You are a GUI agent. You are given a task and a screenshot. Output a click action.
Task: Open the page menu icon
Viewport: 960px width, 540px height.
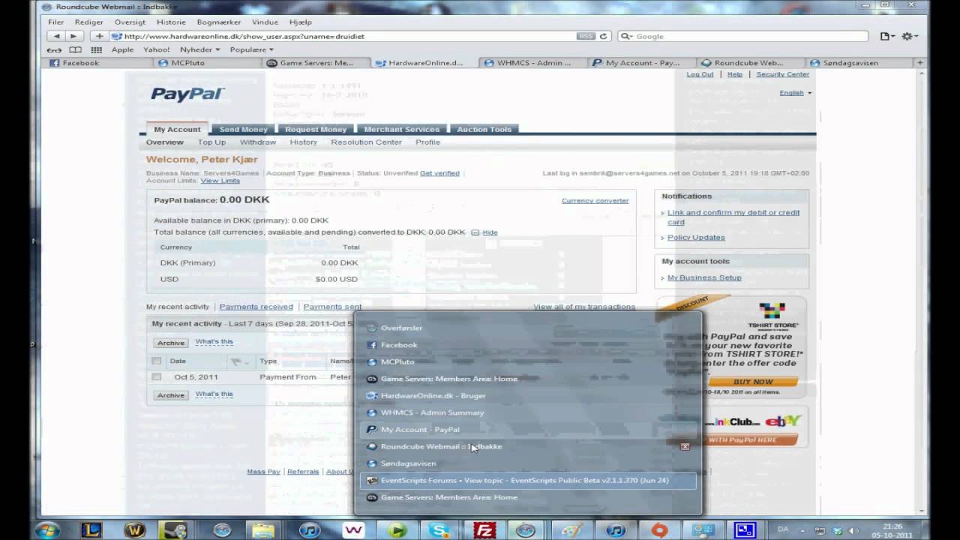(886, 36)
